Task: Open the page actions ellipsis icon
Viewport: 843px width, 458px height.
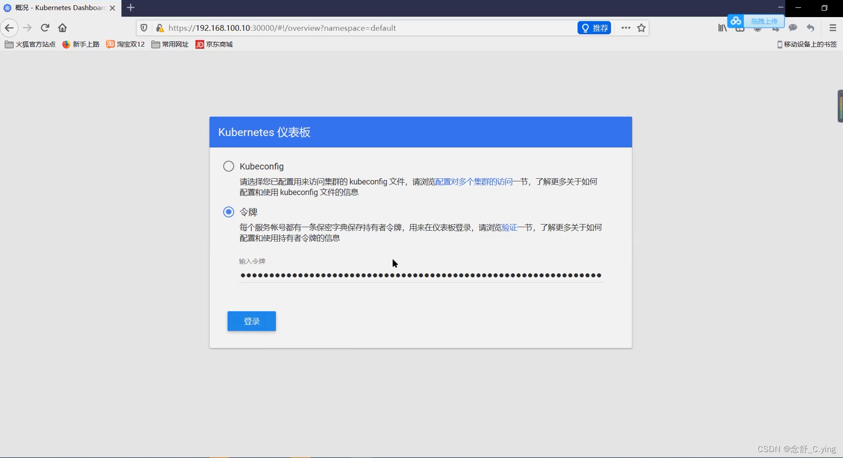Action: click(625, 28)
